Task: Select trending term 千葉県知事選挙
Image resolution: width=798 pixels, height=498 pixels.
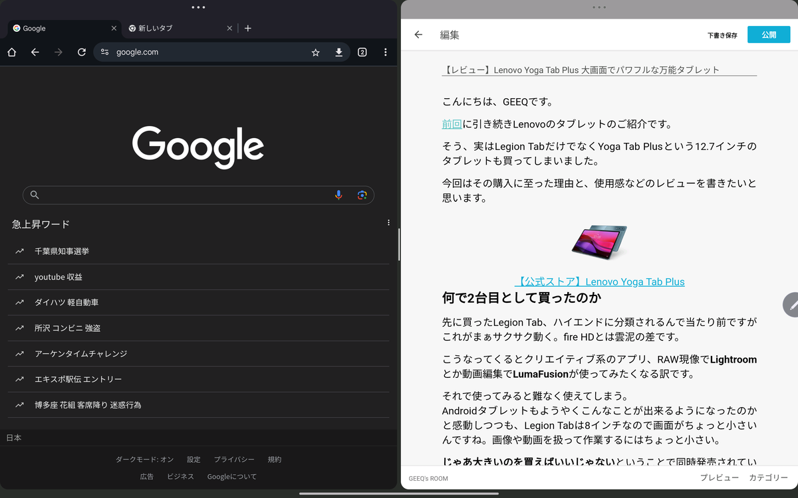Action: [x=199, y=252]
